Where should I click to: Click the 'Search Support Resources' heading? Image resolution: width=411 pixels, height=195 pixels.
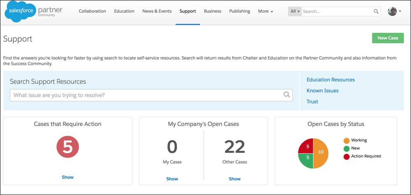pyautogui.click(x=48, y=82)
